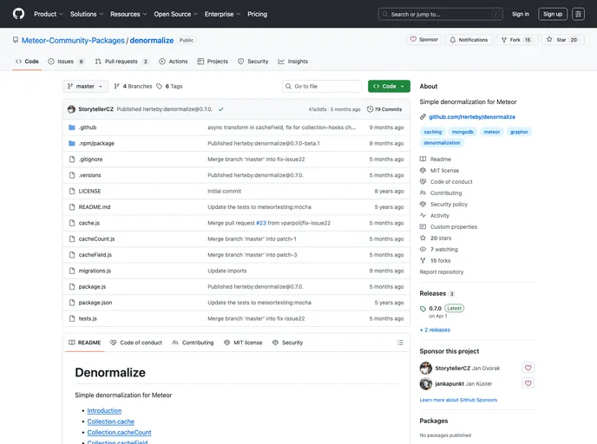This screenshot has width=597, height=444.
Task: Click the Sign in link
Action: point(521,14)
